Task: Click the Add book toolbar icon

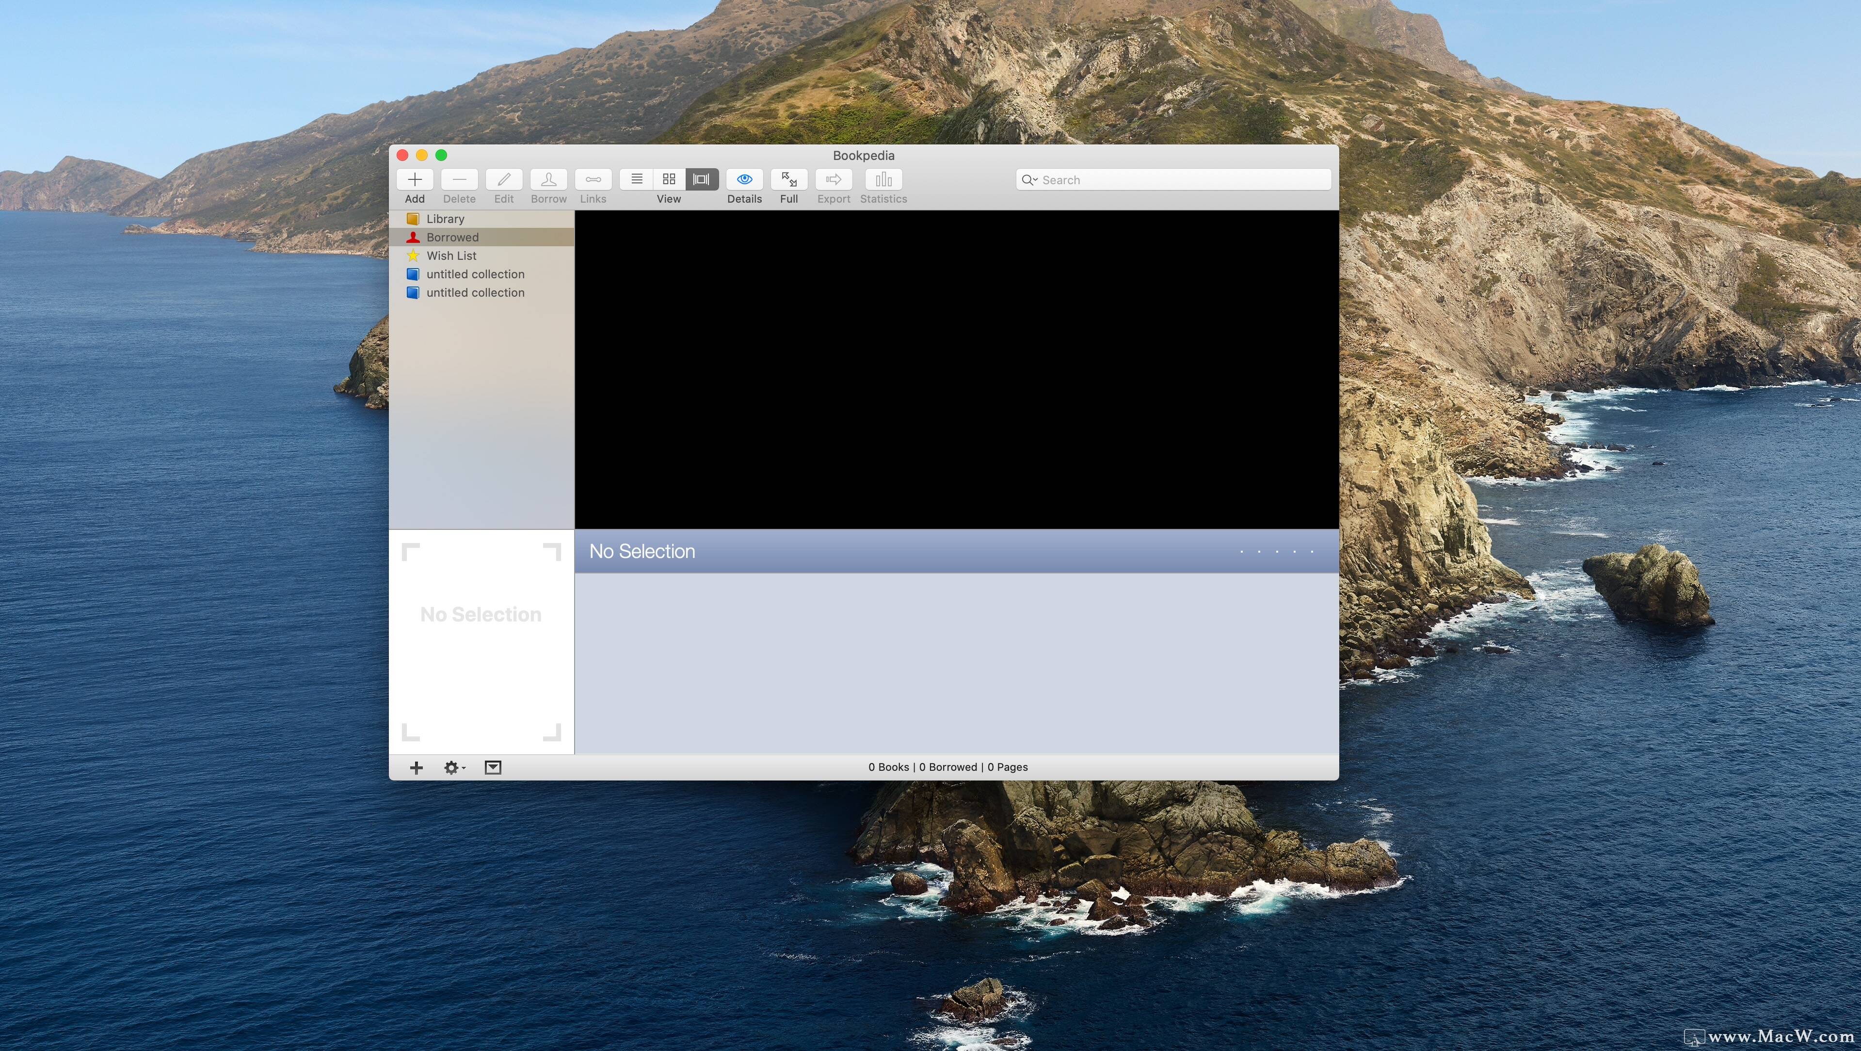Action: pos(415,179)
